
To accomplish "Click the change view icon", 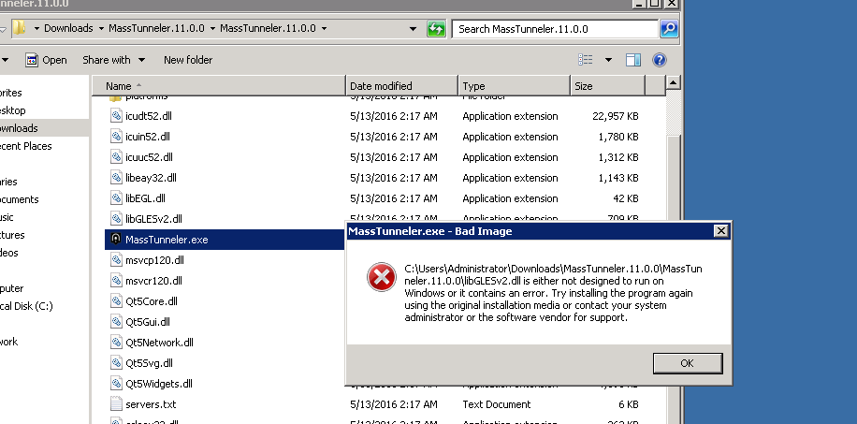I will [x=586, y=60].
